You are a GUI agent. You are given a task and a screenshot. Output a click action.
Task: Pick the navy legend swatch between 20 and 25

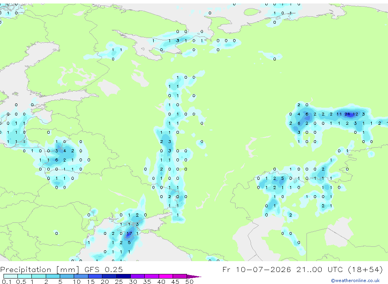point(109,276)
